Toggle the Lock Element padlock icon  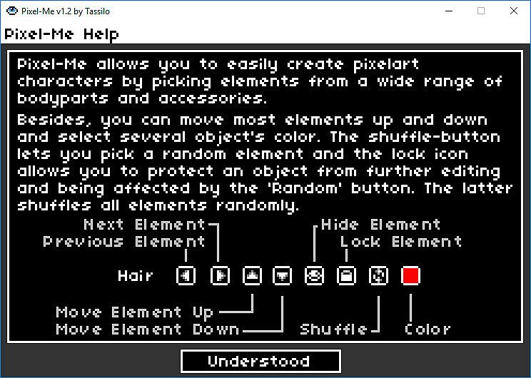[346, 275]
